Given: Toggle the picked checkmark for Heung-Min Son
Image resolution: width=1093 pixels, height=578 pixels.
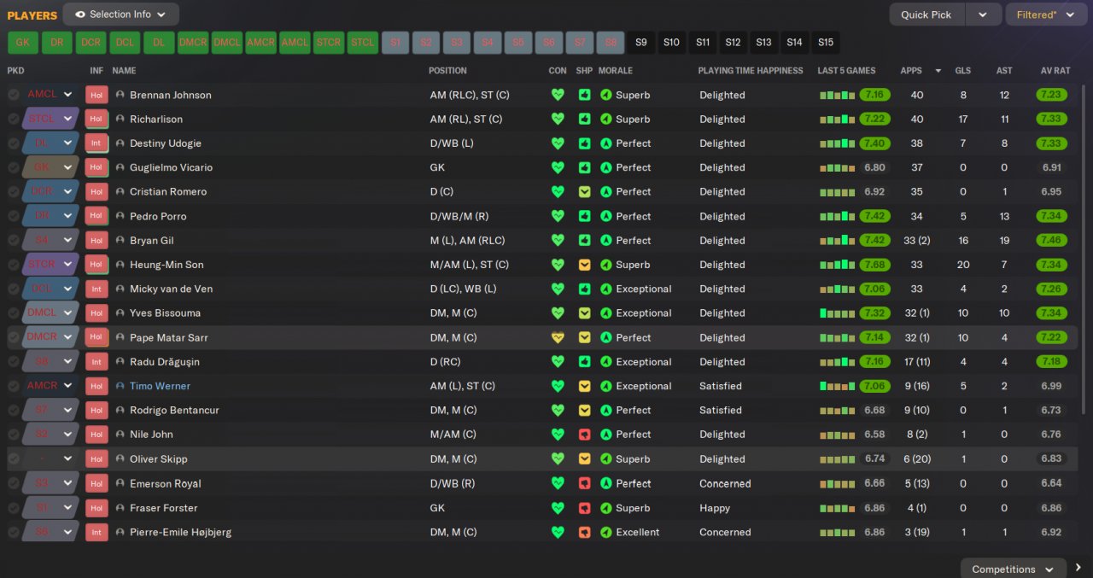Looking at the screenshot, I should [14, 265].
